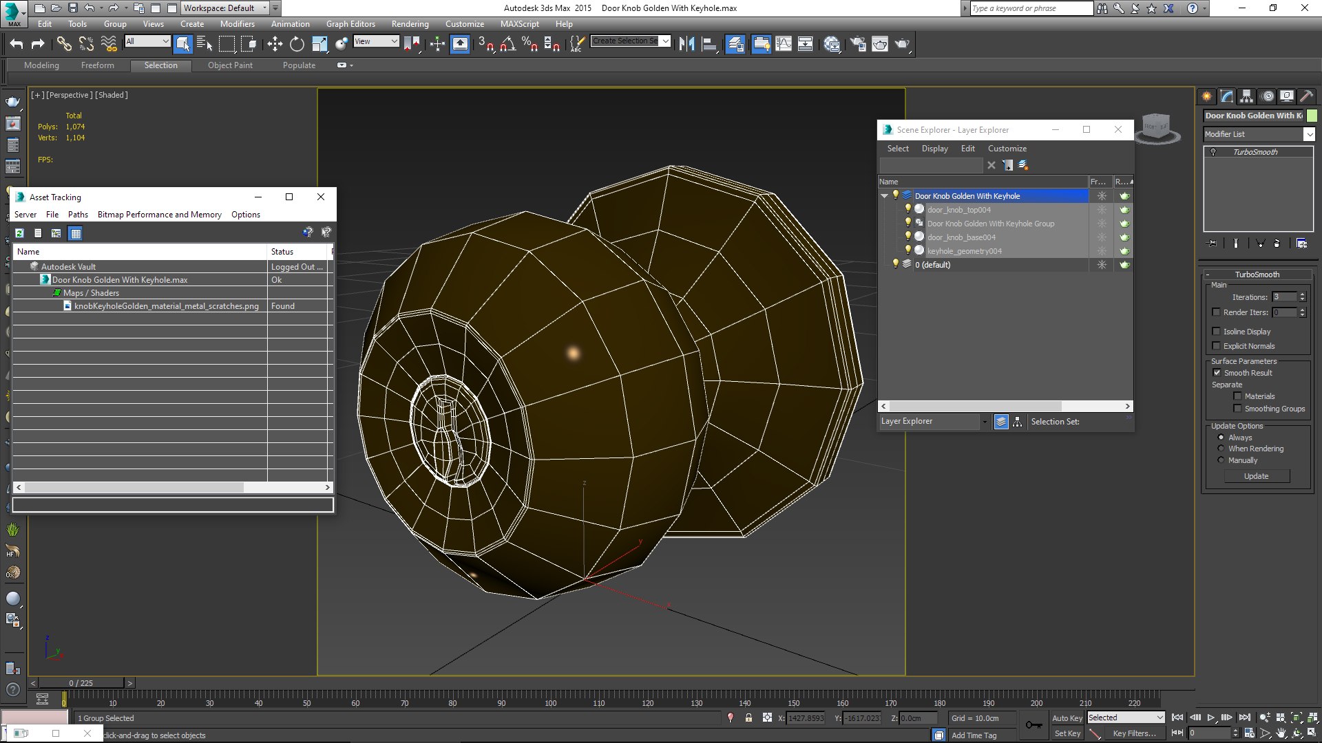Select the Manually update radio button
Image resolution: width=1322 pixels, height=743 pixels.
pyautogui.click(x=1221, y=460)
